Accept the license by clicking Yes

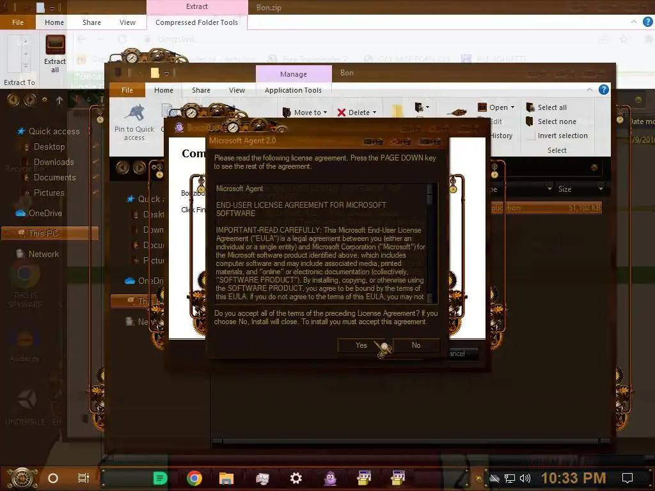[361, 345]
